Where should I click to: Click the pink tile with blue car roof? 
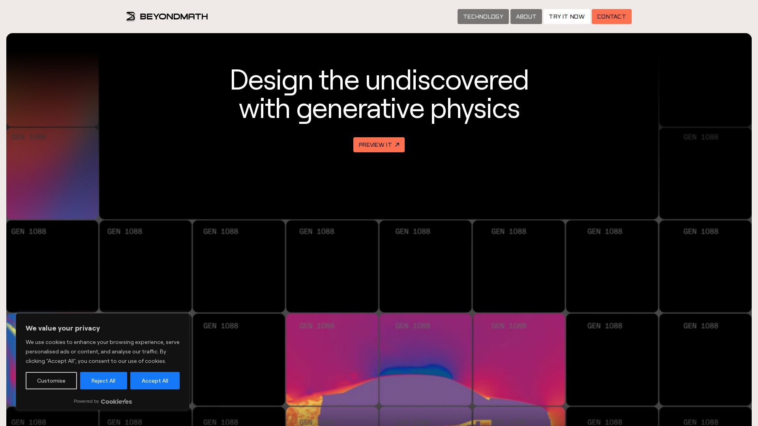tap(425, 360)
